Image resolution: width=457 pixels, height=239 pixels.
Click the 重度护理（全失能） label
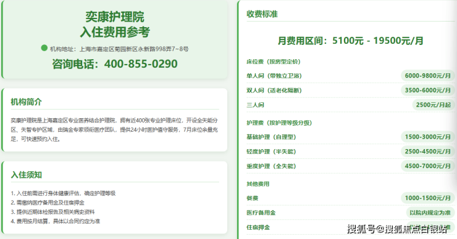coord(271,166)
